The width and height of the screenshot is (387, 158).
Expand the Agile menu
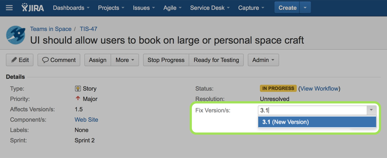[172, 8]
